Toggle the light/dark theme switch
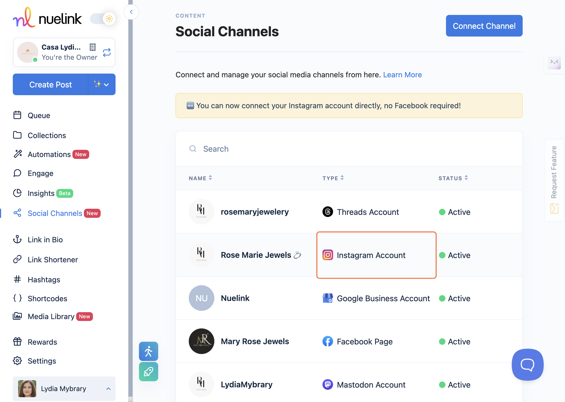565x402 pixels. pos(103,19)
